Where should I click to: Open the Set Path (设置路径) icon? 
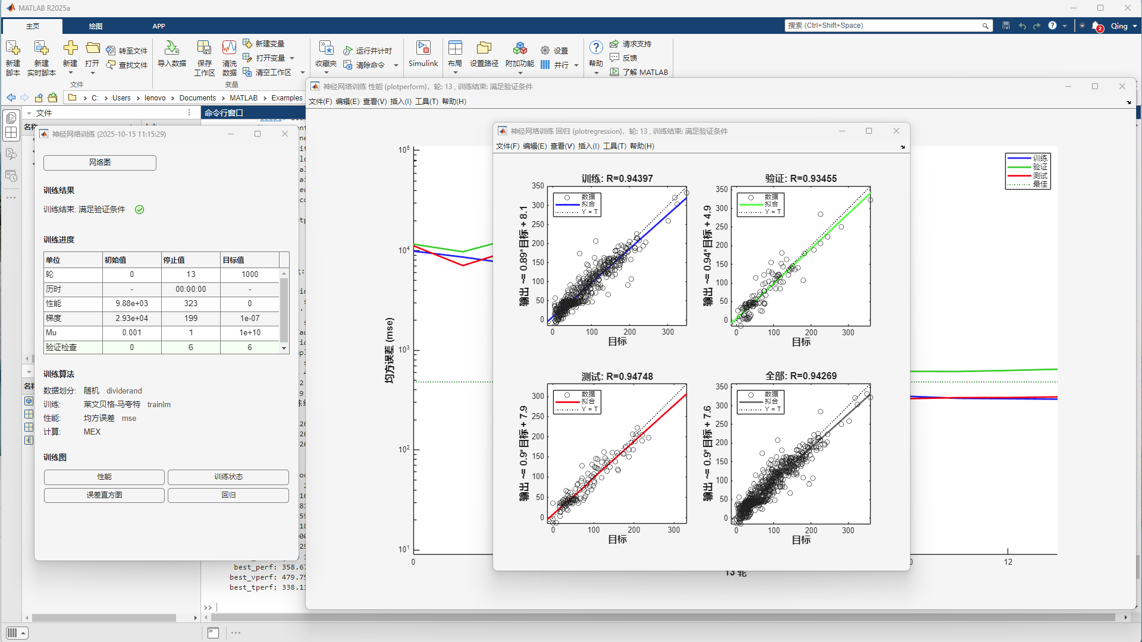pyautogui.click(x=484, y=49)
